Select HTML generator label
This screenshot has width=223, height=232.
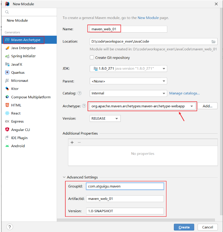click(x=16, y=105)
